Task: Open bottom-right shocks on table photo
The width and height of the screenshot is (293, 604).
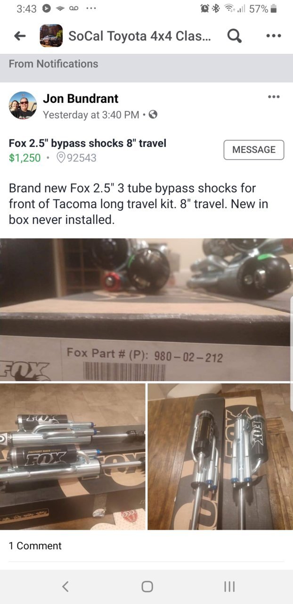Action: pos(219,456)
